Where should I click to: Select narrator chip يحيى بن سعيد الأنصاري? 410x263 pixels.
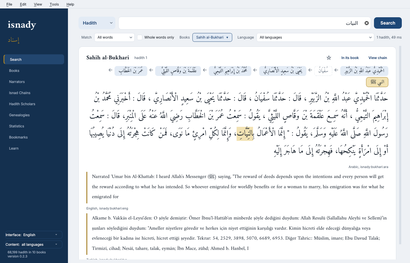(283, 71)
